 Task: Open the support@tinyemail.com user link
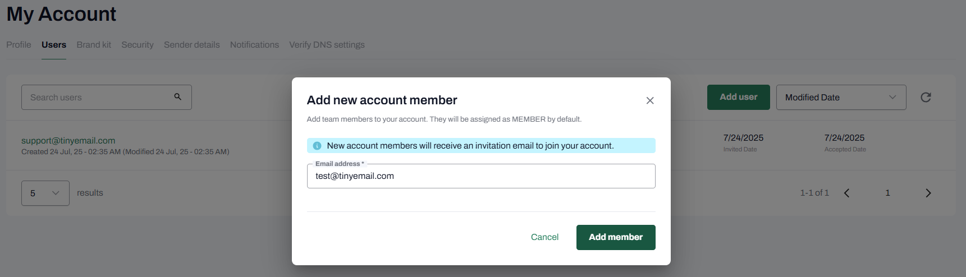coord(68,141)
